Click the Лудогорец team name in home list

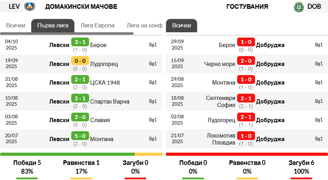[x=104, y=64]
